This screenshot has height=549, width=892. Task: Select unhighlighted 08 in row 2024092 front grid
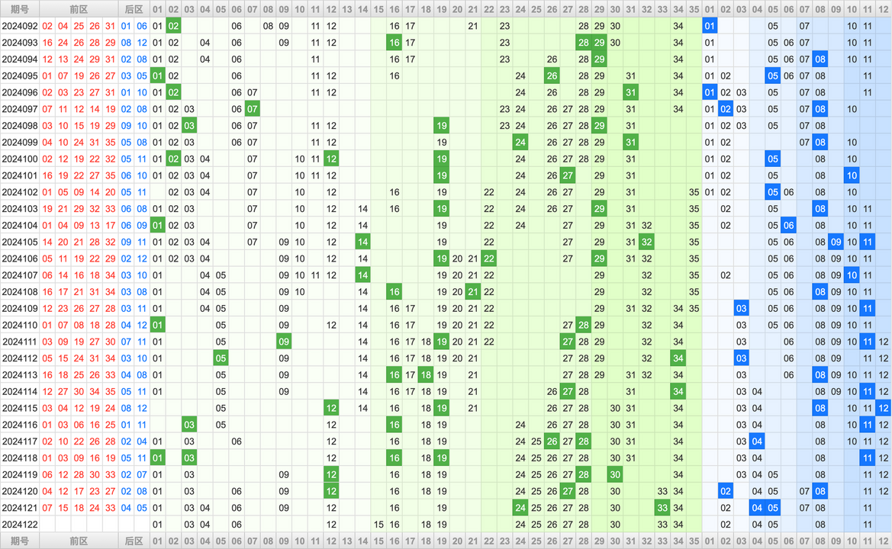[x=268, y=26]
